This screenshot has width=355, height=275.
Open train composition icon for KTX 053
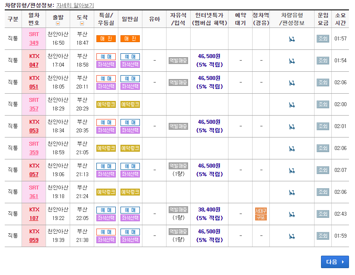pos(292,127)
